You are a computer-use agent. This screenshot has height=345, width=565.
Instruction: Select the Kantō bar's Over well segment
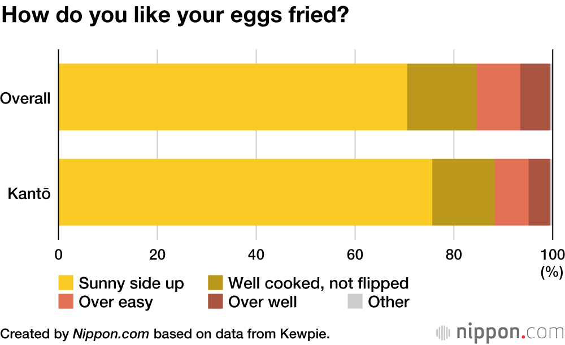tap(539, 192)
